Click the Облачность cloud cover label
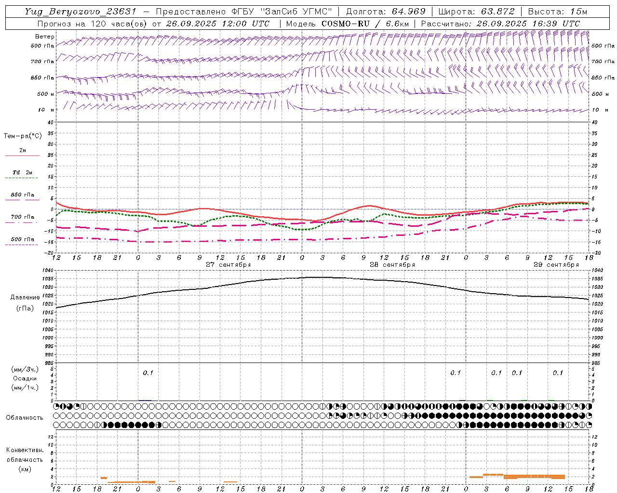The width and height of the screenshot is (617, 493). [25, 417]
